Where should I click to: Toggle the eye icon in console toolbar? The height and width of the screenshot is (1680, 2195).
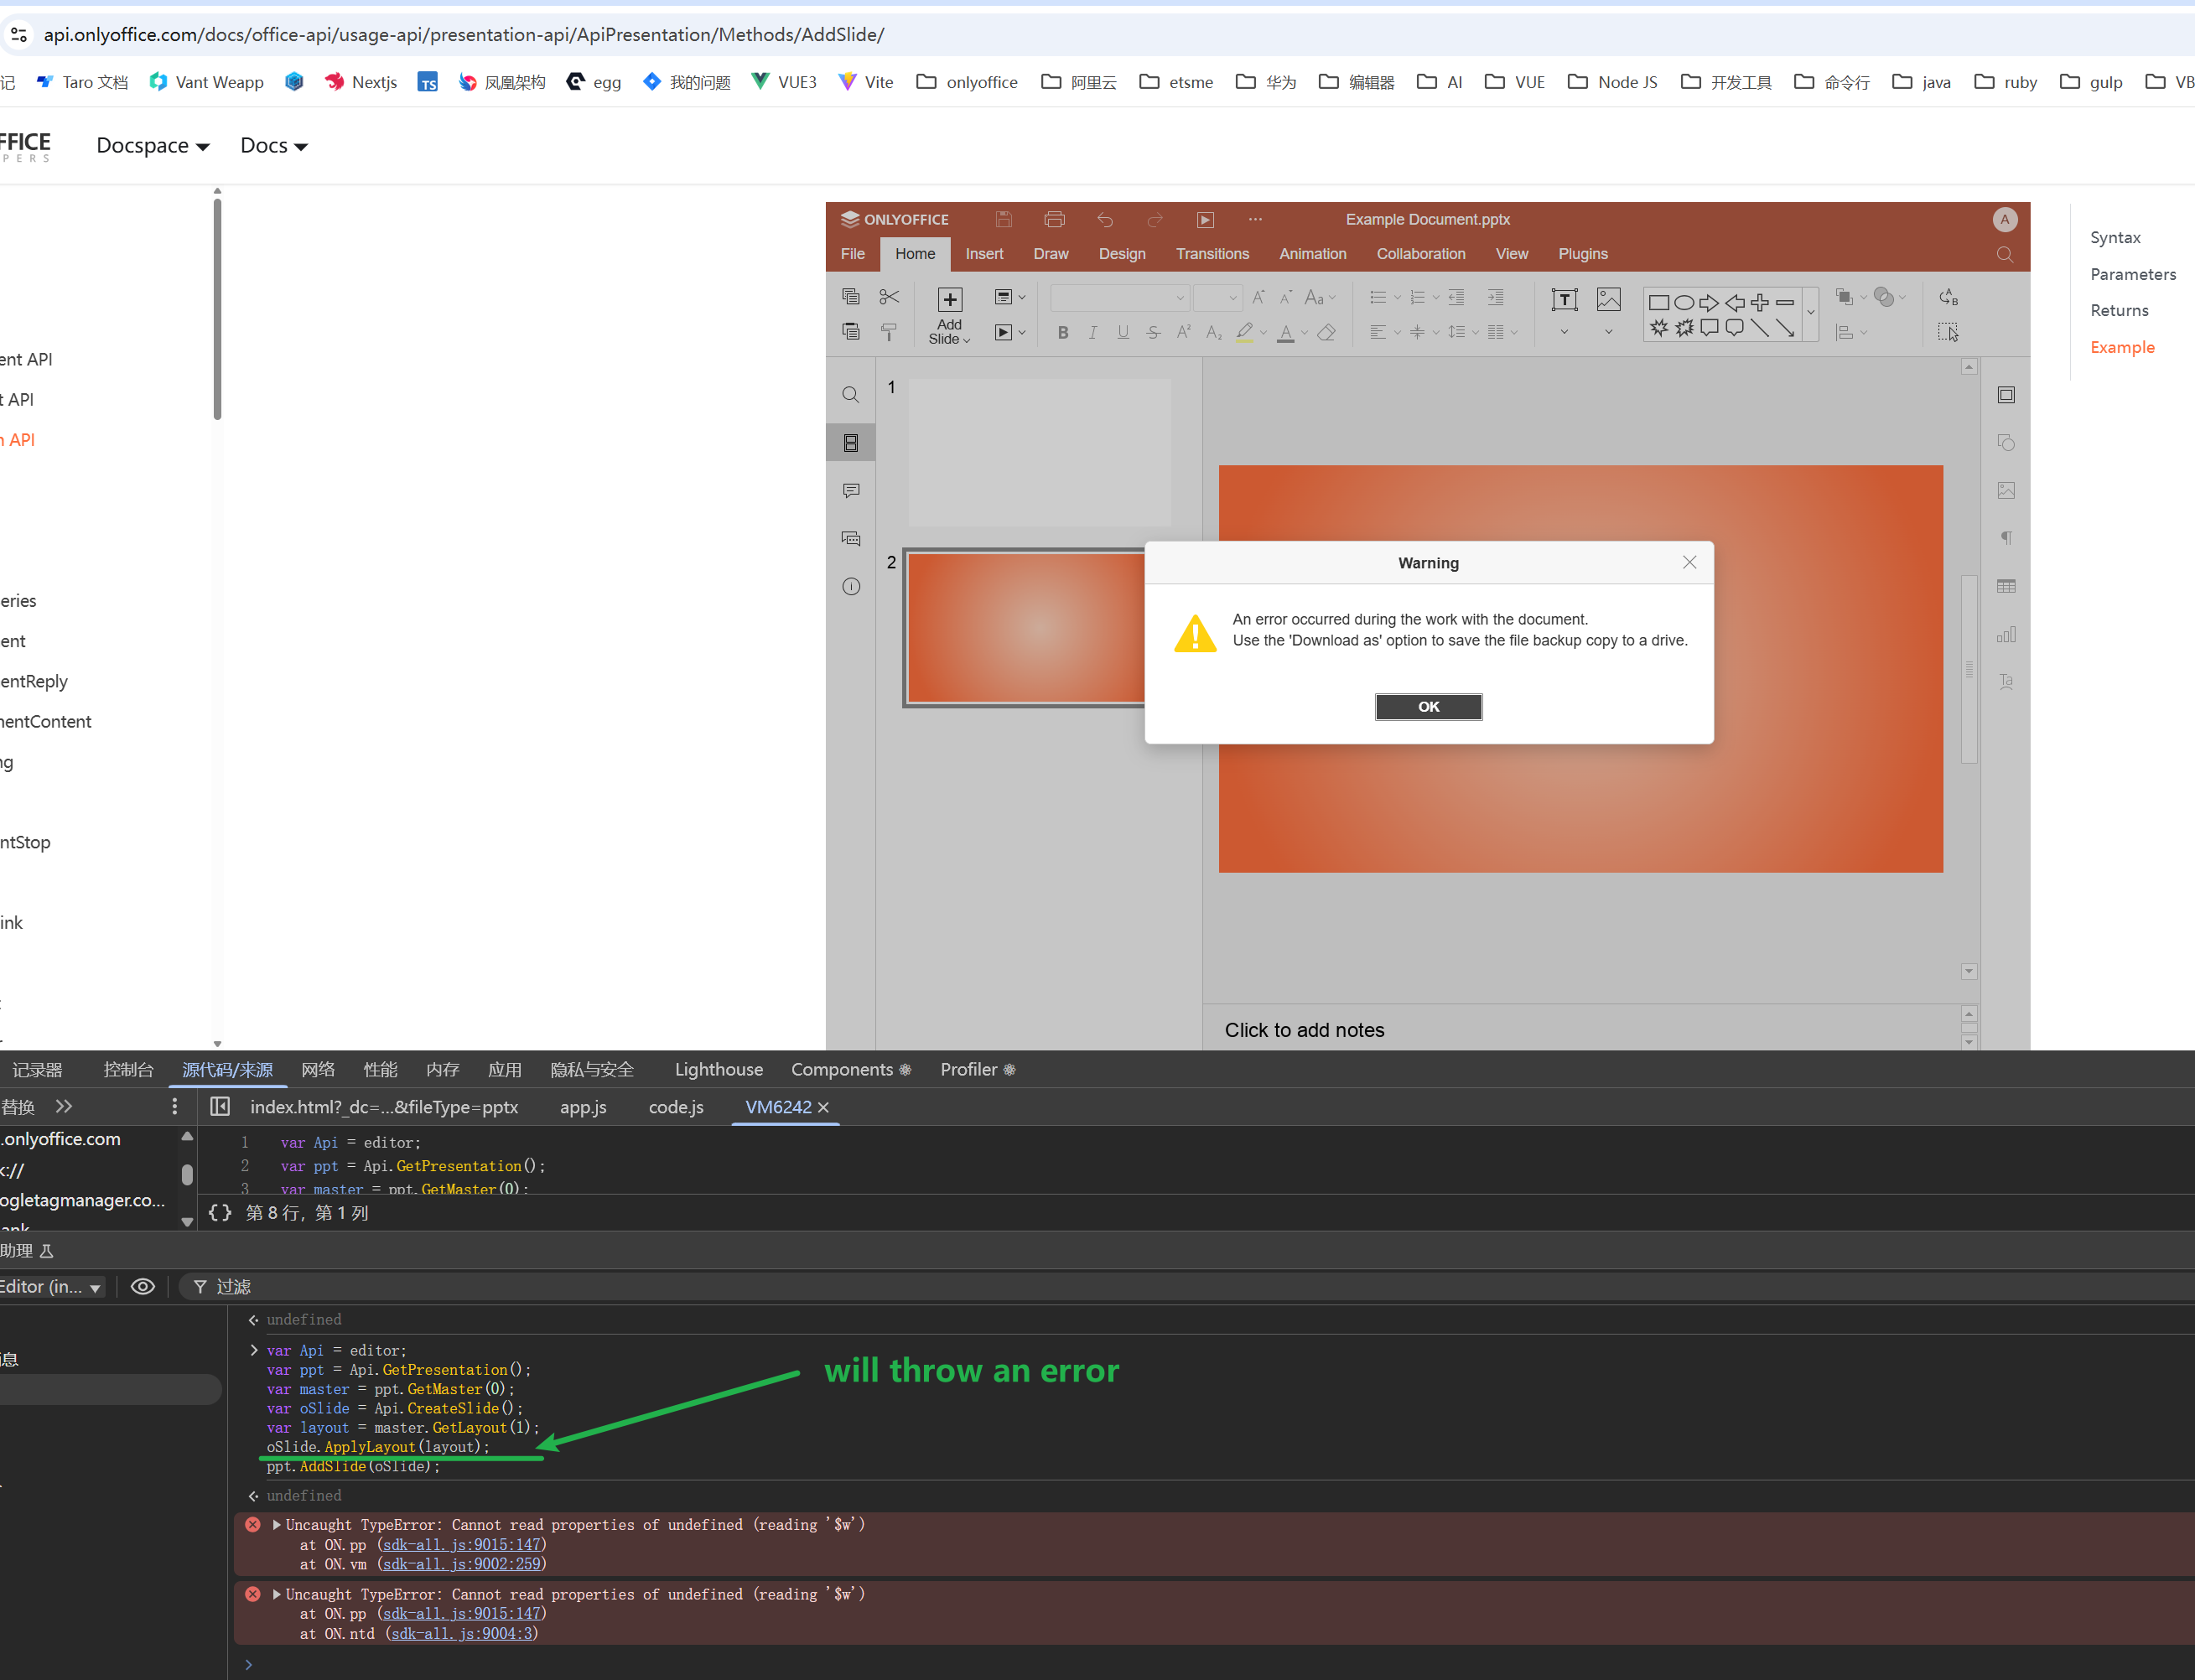(x=143, y=1287)
